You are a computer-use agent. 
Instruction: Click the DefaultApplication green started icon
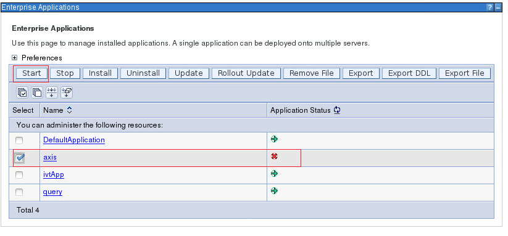(275, 139)
